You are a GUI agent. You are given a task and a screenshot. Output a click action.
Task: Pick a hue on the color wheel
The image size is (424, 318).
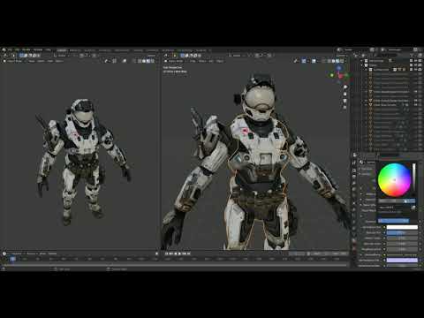pos(394,179)
